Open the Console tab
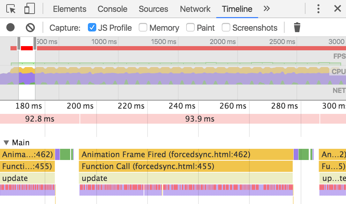The image size is (346, 204). [x=112, y=9]
